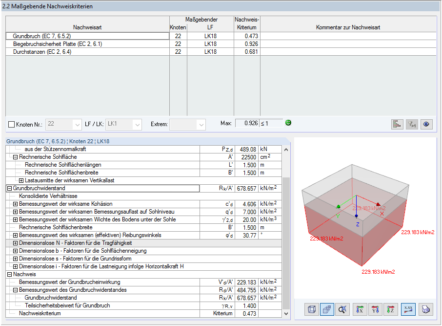View the model along the Z axis
This screenshot has height=326, width=442.
tap(392, 309)
